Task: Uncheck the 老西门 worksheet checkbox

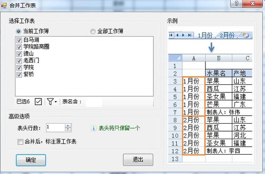Action: click(19, 61)
